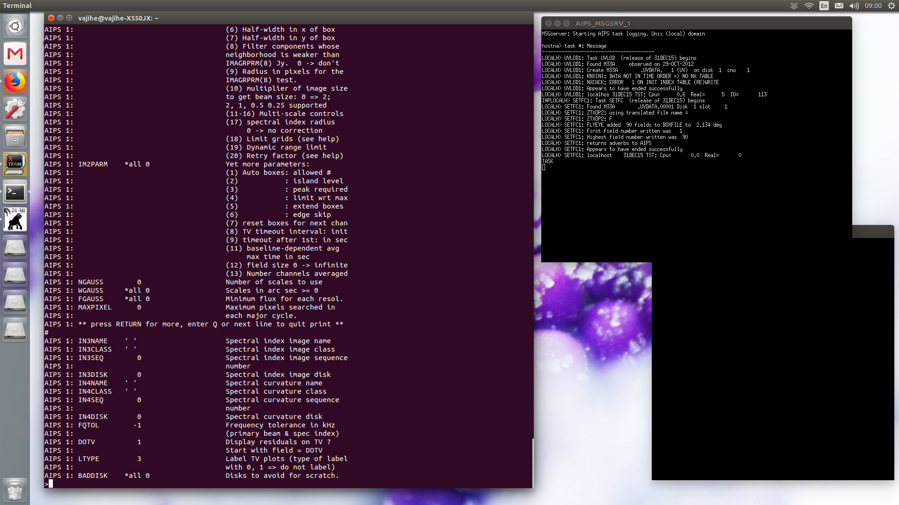Open System Settings wrench icon
The image size is (899, 505).
[15, 109]
